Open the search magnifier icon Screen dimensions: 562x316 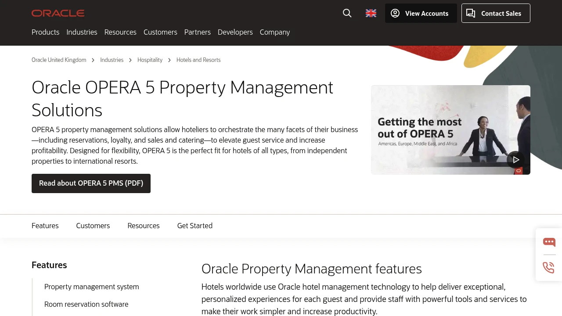pos(347,13)
